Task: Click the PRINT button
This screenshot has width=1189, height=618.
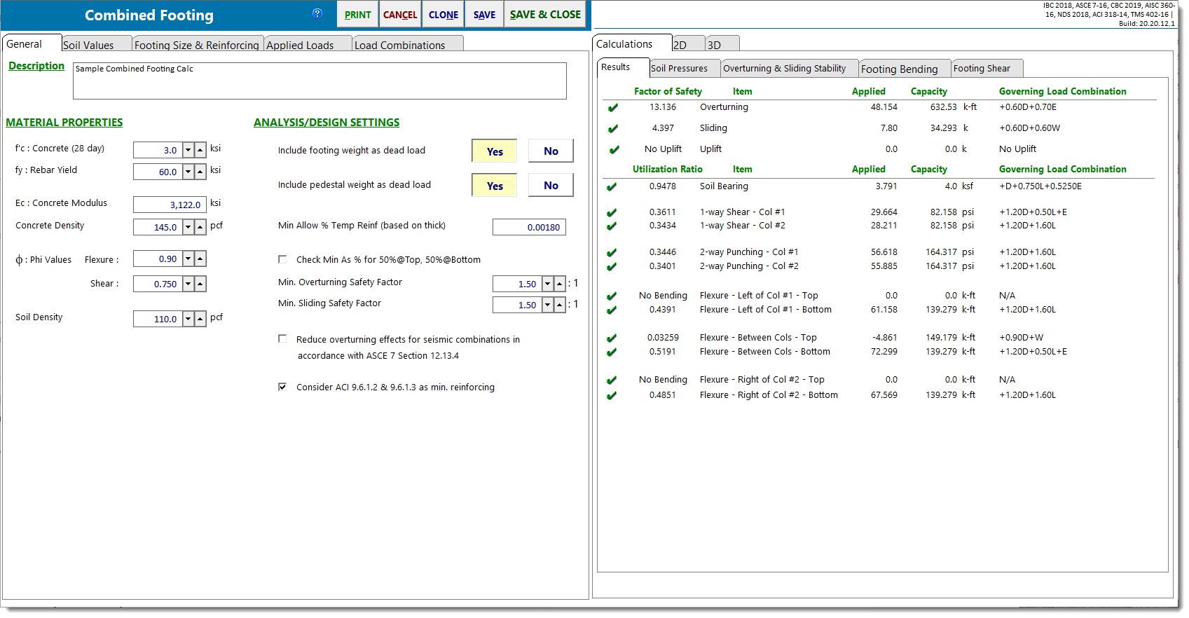Action: pos(357,15)
